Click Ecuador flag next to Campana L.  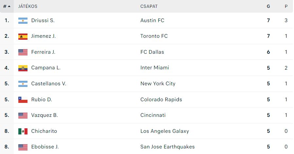pos(23,68)
